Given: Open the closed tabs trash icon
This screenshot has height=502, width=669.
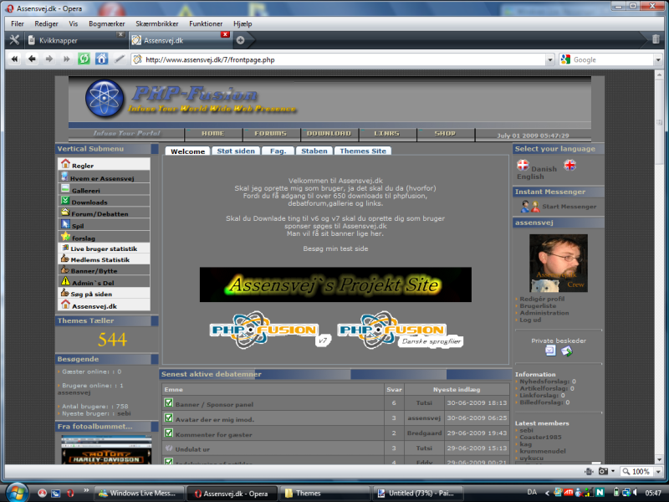Looking at the screenshot, I should [x=656, y=39].
